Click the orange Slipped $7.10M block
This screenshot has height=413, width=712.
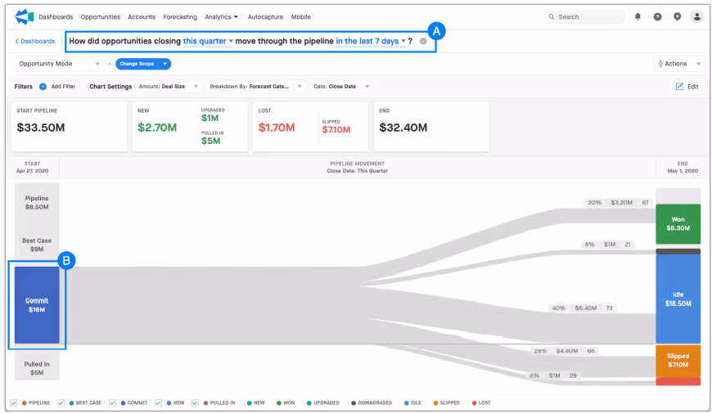tap(678, 361)
